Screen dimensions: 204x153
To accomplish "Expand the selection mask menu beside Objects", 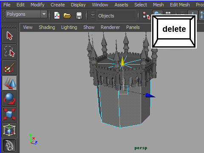I will click(93, 15).
